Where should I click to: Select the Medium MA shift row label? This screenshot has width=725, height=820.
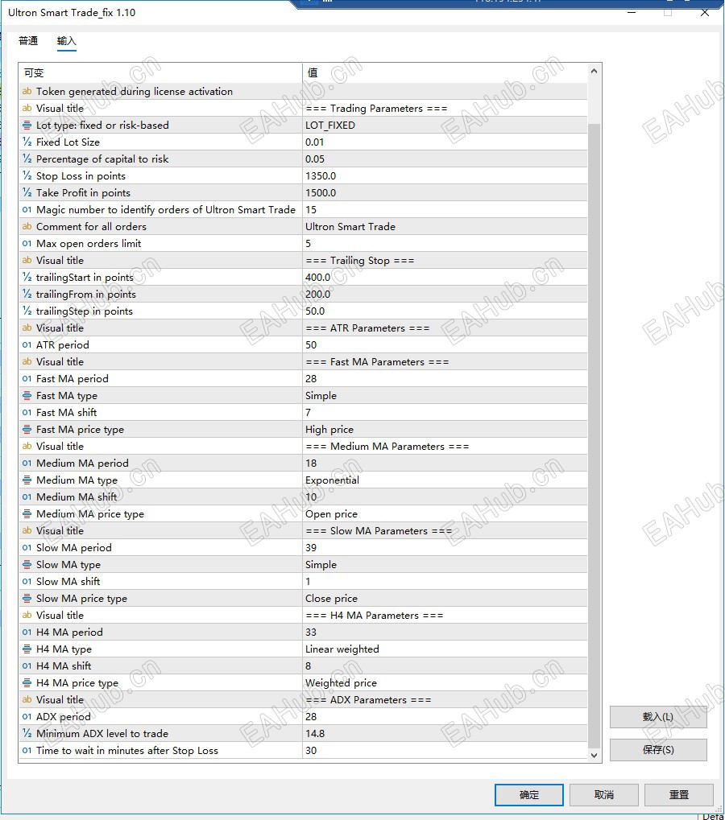pyautogui.click(x=77, y=497)
